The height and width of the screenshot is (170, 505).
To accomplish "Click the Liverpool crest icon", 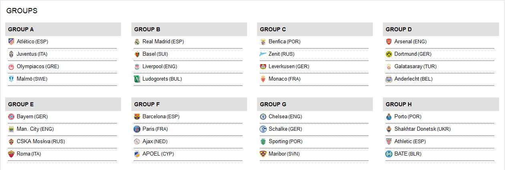I will click(x=137, y=67).
